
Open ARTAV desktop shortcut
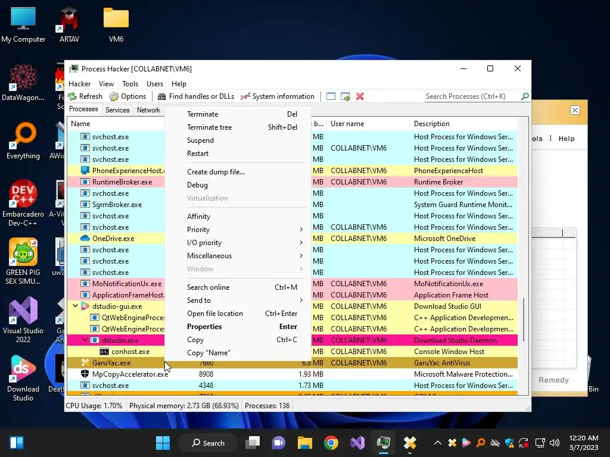coord(69,24)
